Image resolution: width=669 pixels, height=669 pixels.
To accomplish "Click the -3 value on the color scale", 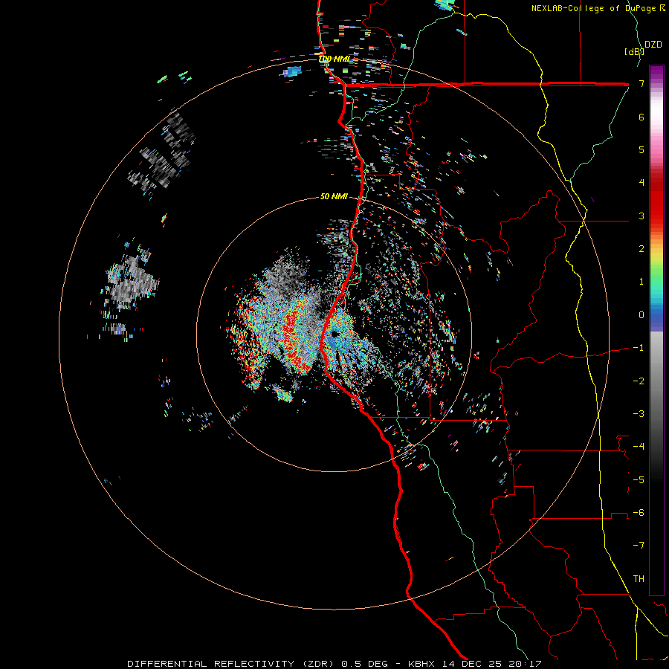I will coord(639,414).
